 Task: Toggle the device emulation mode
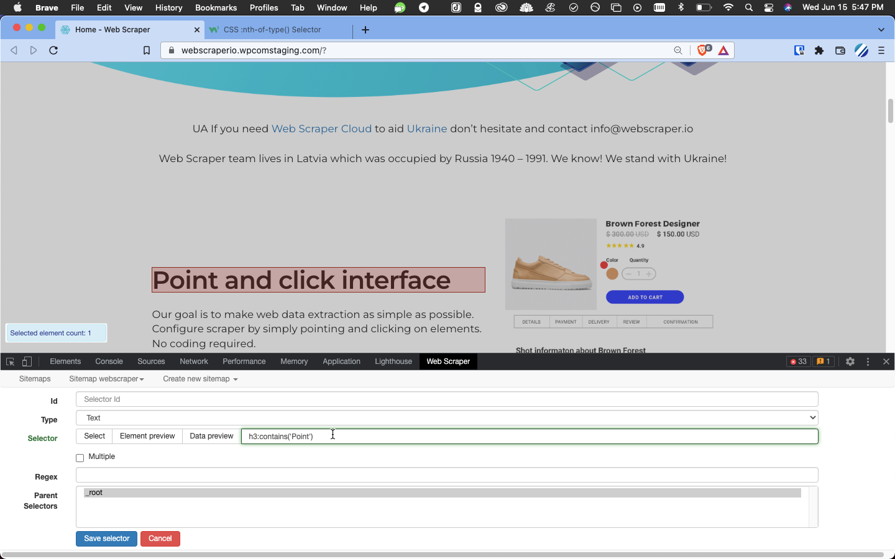26,361
